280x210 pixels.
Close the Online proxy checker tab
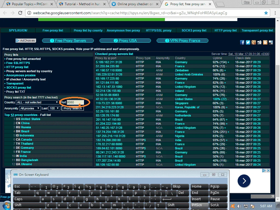coord(157,4)
